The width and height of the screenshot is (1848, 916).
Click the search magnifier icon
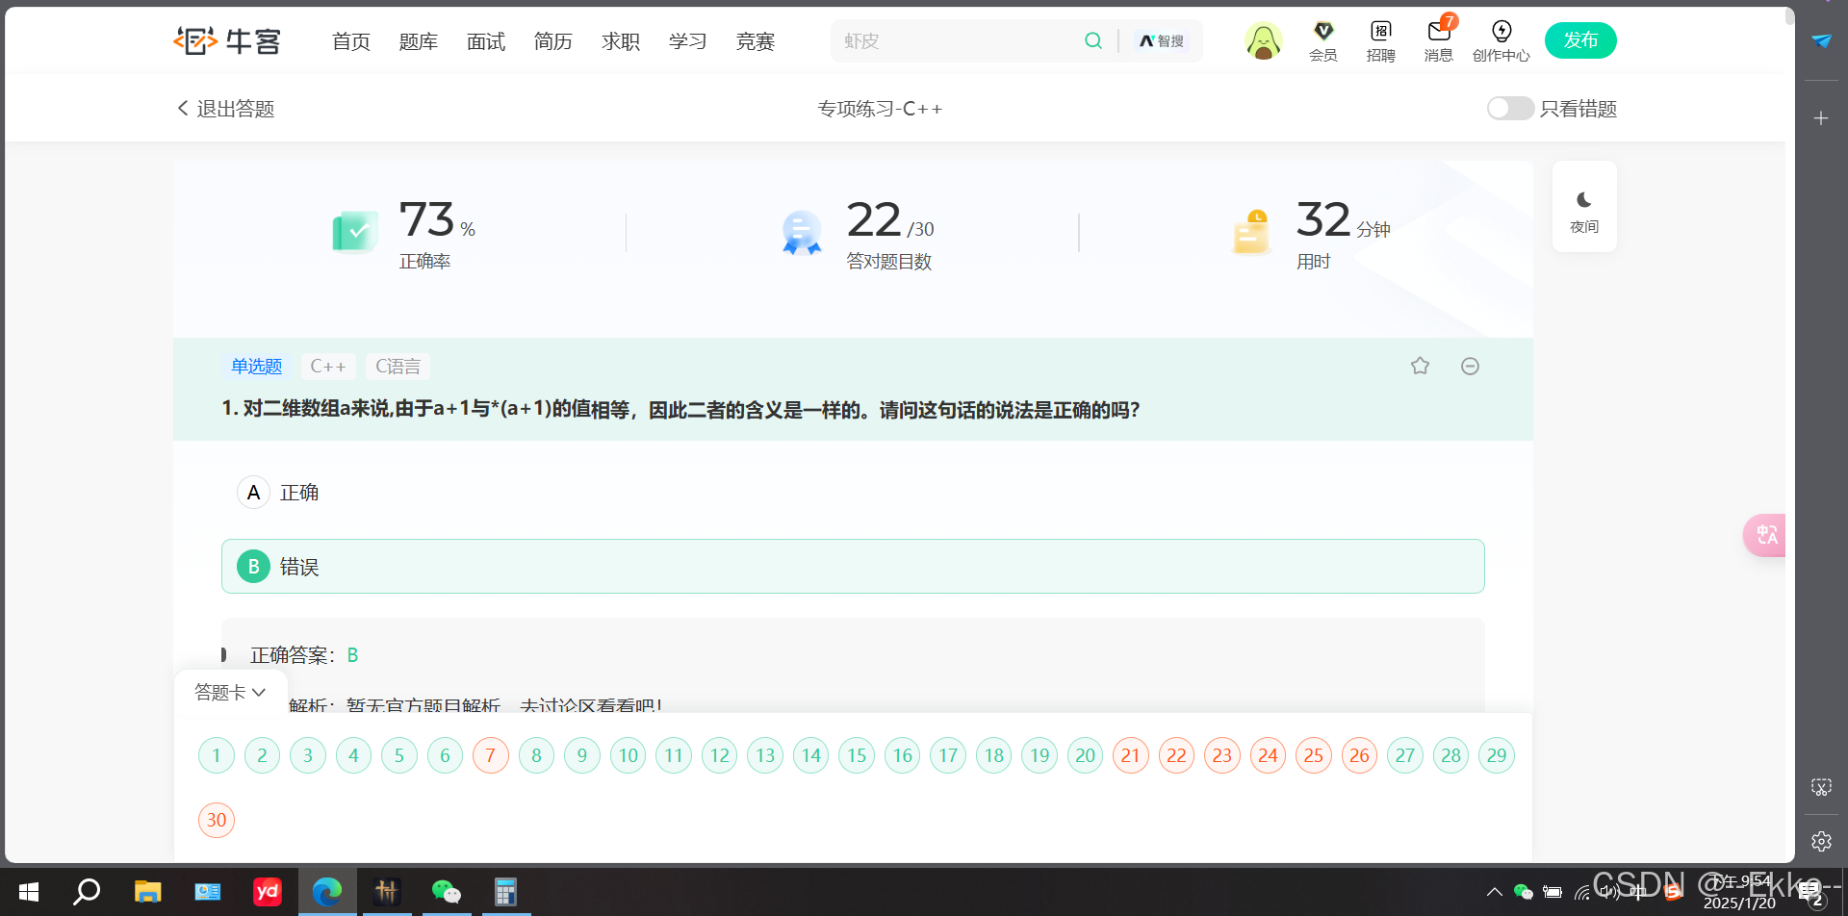click(1093, 40)
